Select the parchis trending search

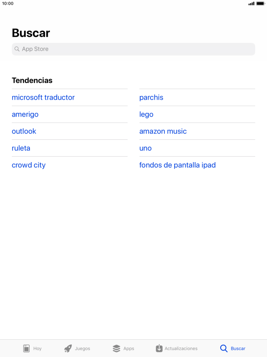click(x=151, y=97)
